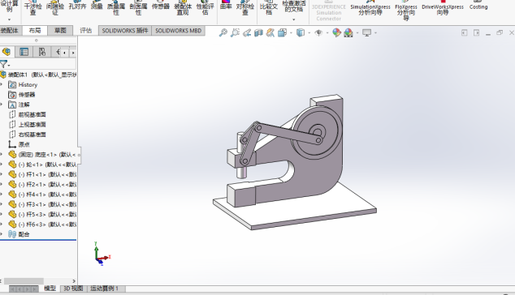Switch to the 运动算例 1 bottom tab
The width and height of the screenshot is (515, 295).
coord(105,289)
